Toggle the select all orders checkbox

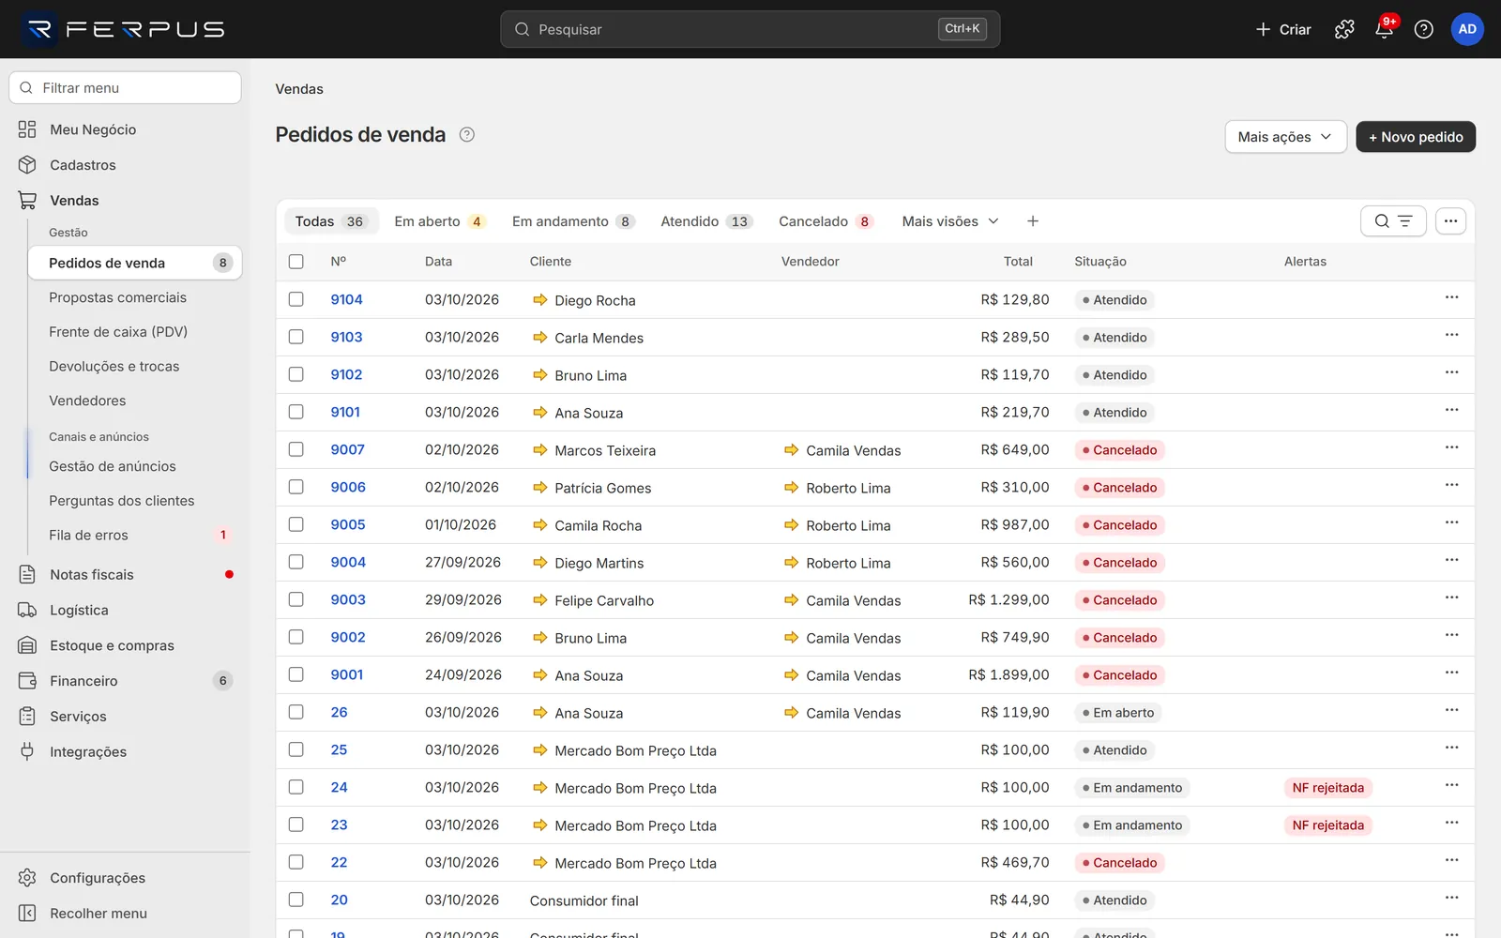pos(296,262)
